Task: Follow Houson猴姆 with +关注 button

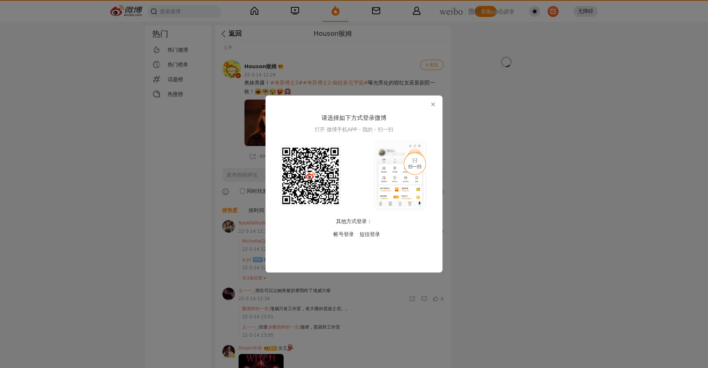Action: pos(432,65)
